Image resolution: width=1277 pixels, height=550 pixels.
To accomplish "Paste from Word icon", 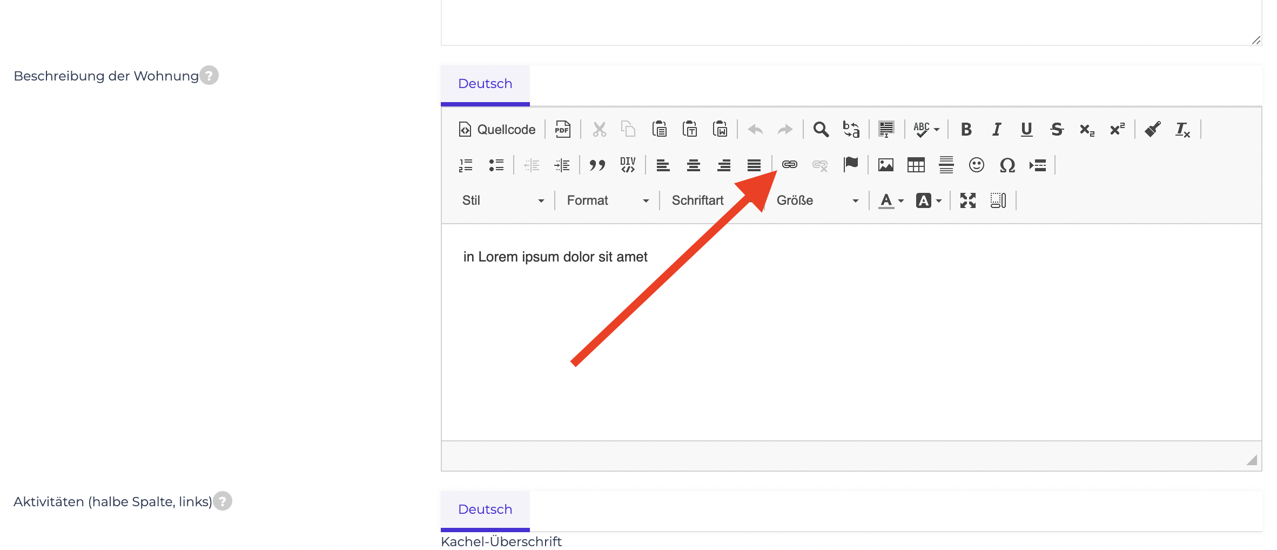I will (x=720, y=130).
